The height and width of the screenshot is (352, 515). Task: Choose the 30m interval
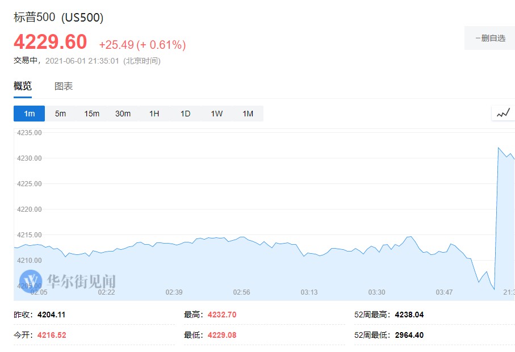point(123,114)
